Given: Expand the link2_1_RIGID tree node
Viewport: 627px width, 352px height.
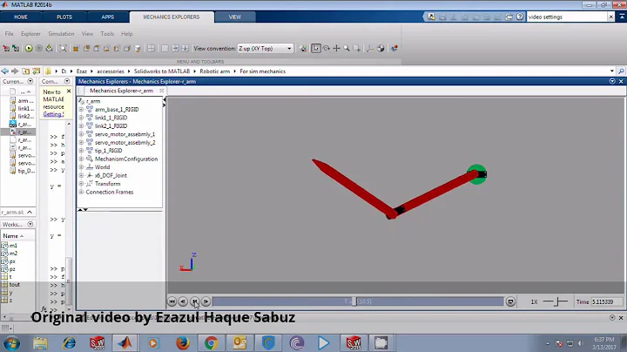Looking at the screenshot, I should 81,125.
